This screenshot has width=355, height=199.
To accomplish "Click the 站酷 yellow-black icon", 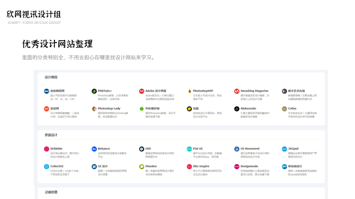I will pos(189,109).
